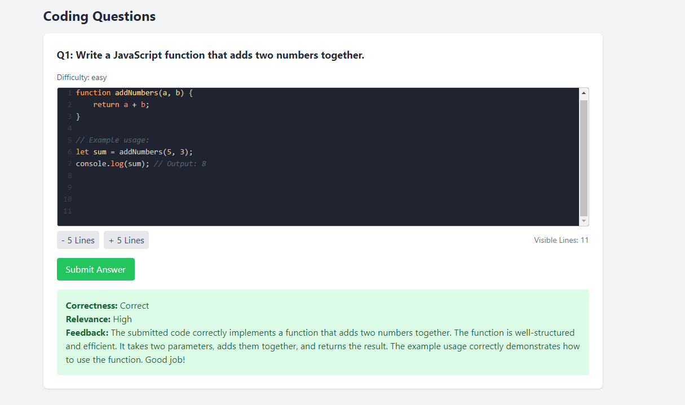The width and height of the screenshot is (685, 405).
Task: Click line number 11 in the gutter
Action: [67, 211]
